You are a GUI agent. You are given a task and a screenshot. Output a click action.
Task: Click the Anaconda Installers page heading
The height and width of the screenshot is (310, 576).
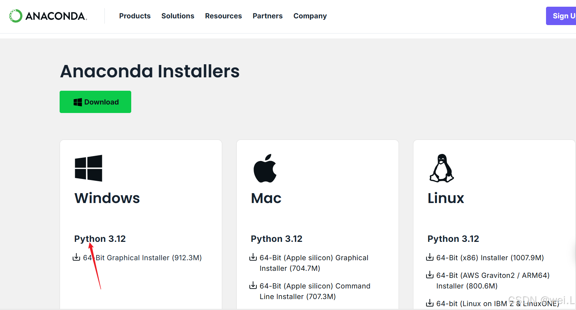[150, 71]
